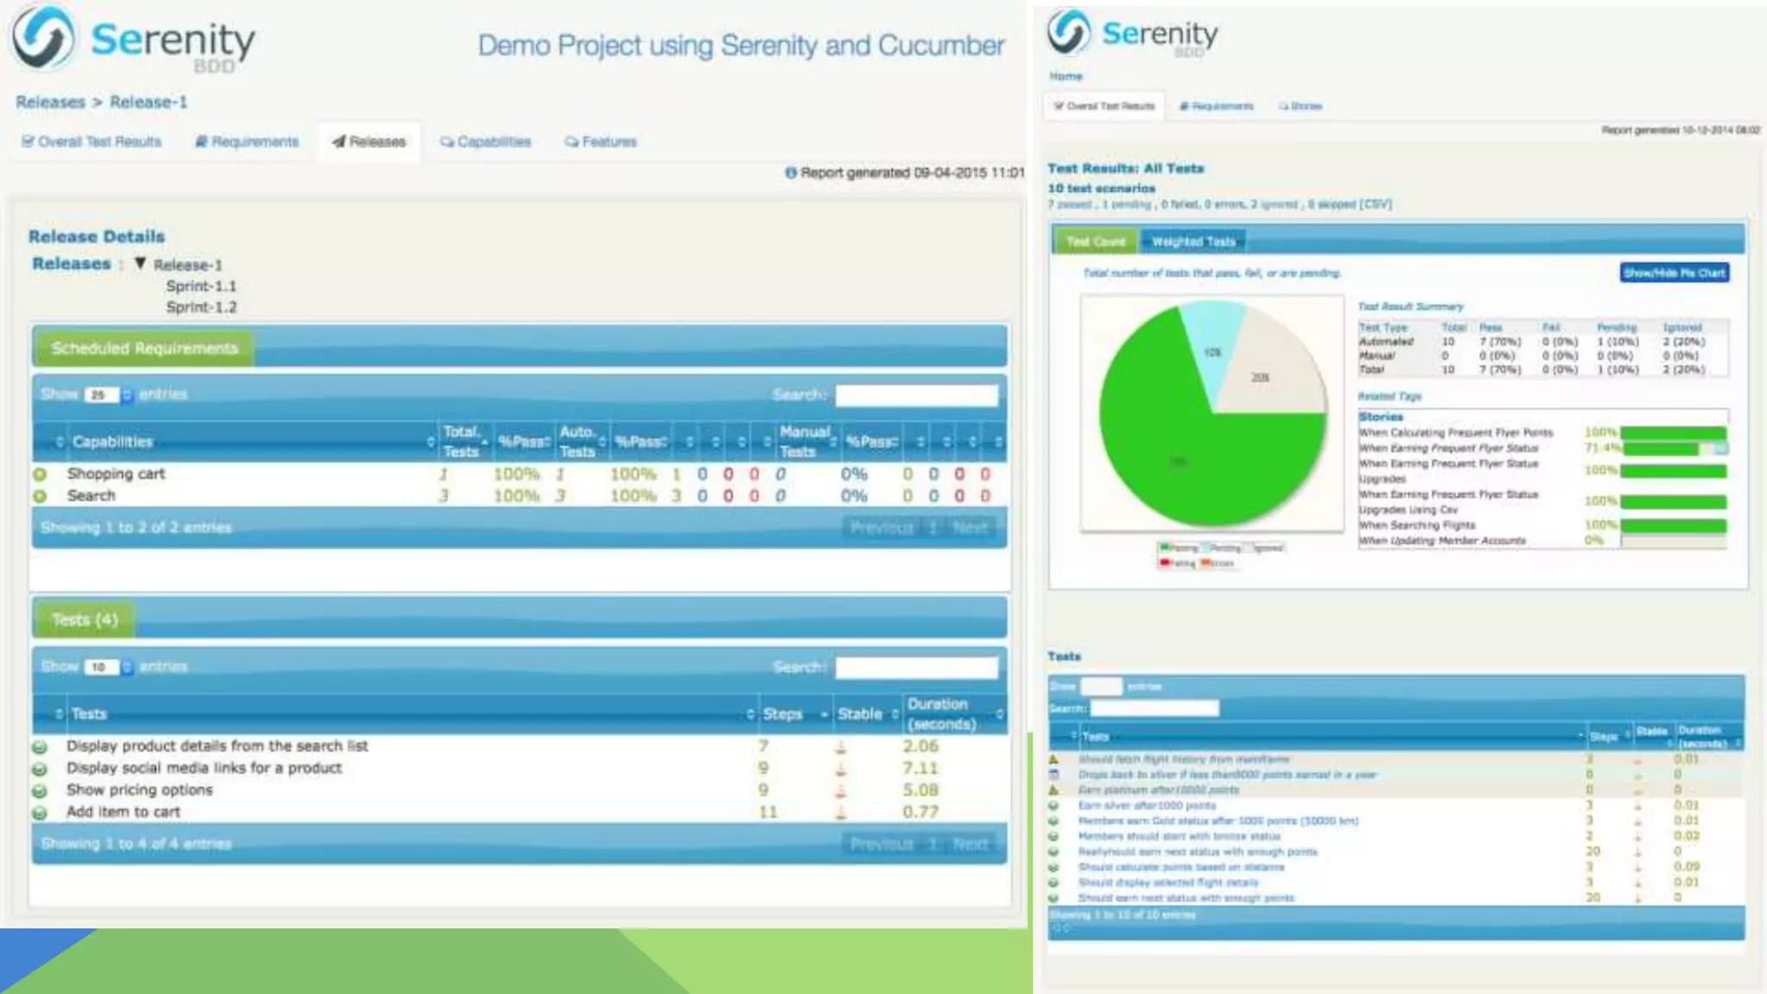Sort tests by Duration (seconds) column
Viewport: 1767px width, 994px height.
940,714
